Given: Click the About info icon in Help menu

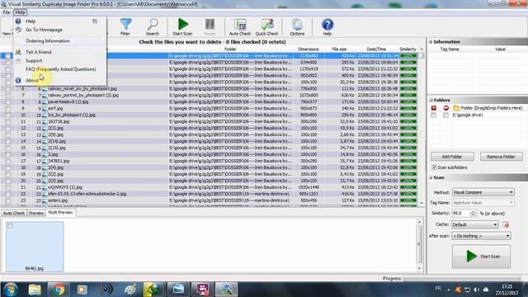Looking at the screenshot, I should [x=18, y=81].
